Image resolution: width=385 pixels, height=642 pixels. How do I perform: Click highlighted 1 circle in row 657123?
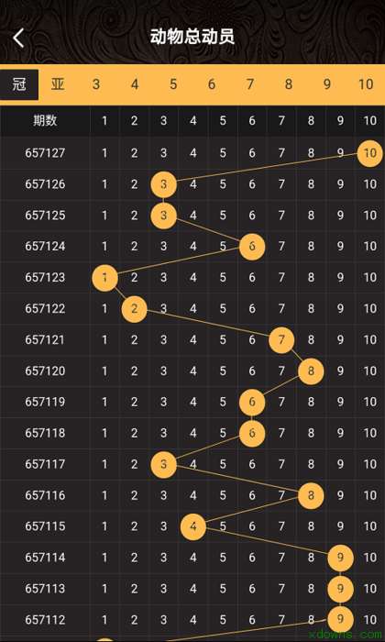[105, 278]
